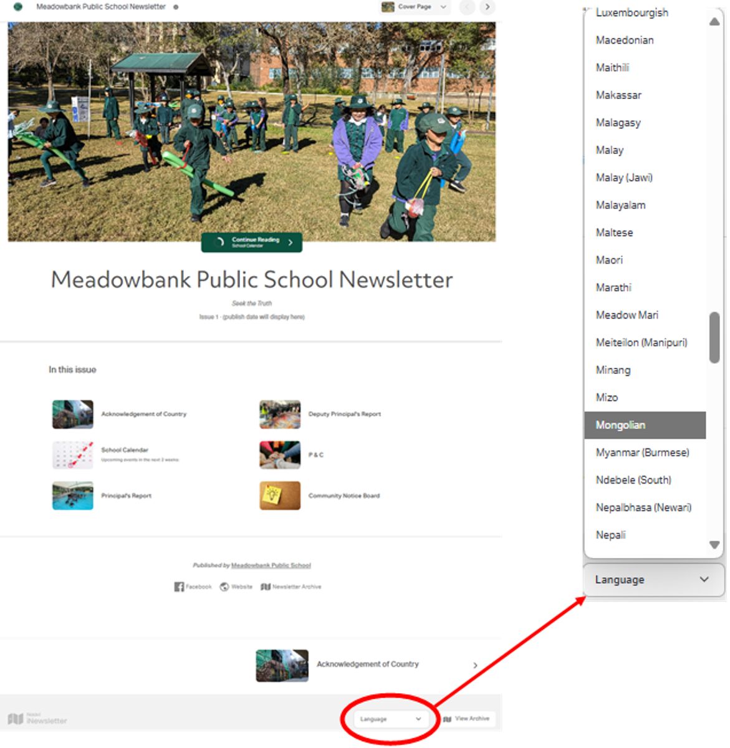Click the Principal's Report article title
This screenshot has height=748, width=730.
(127, 496)
